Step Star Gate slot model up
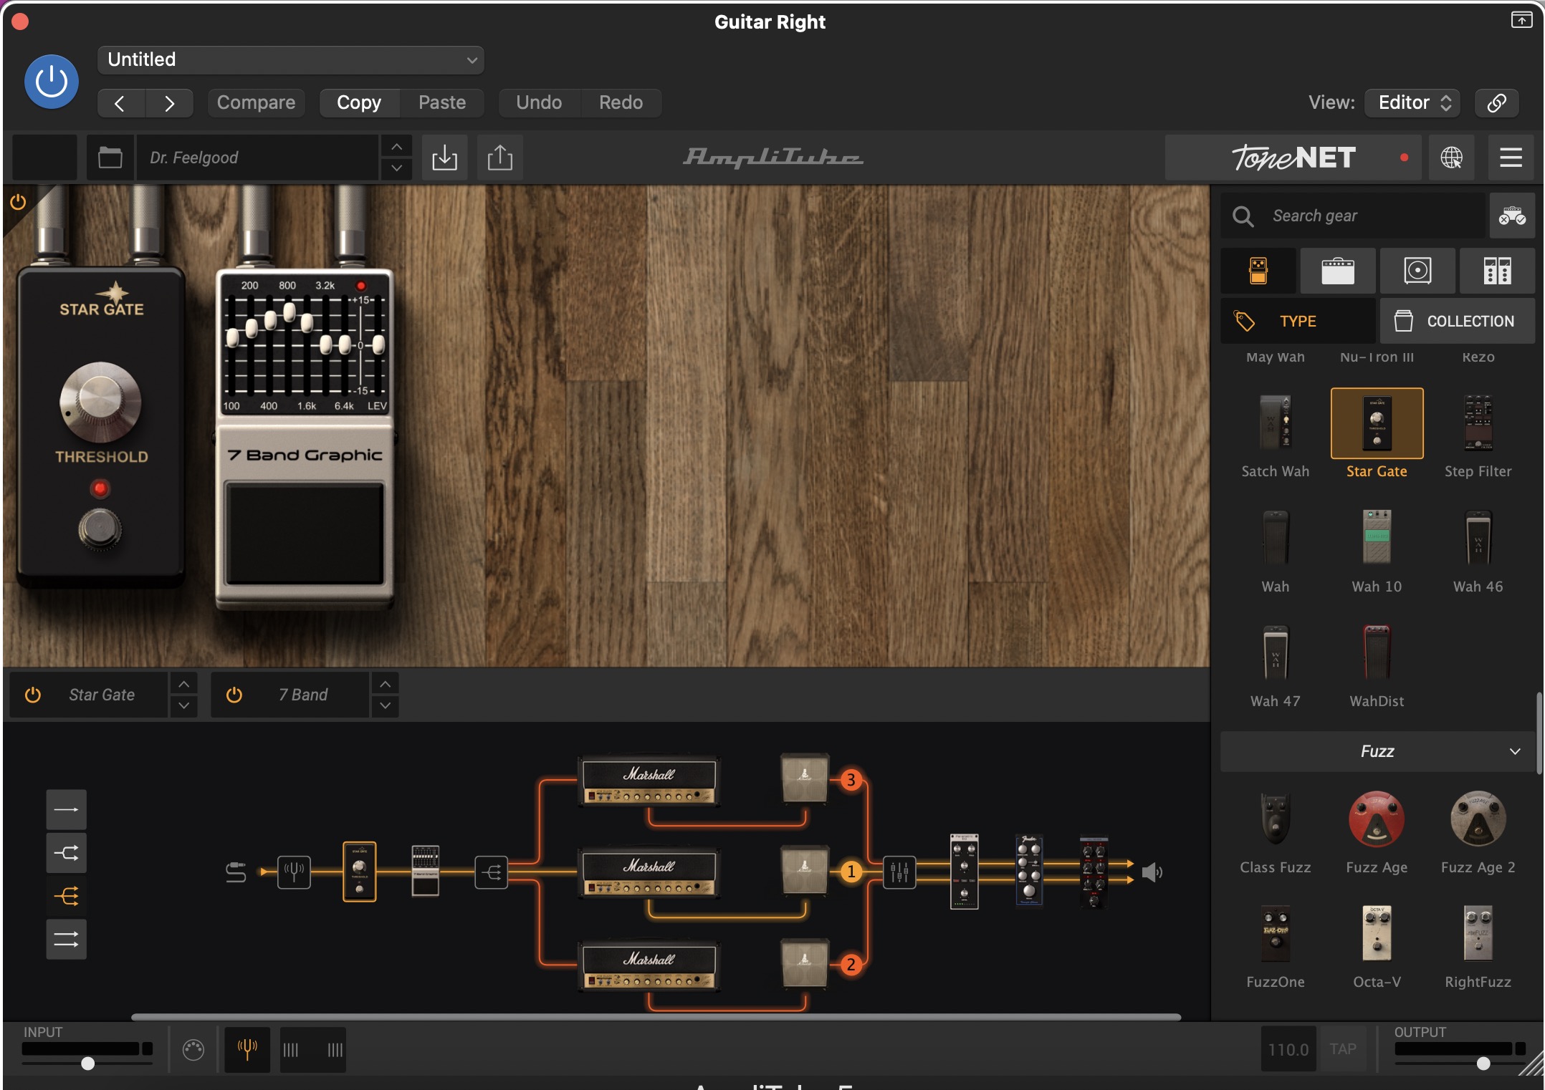1545x1090 pixels. point(184,684)
